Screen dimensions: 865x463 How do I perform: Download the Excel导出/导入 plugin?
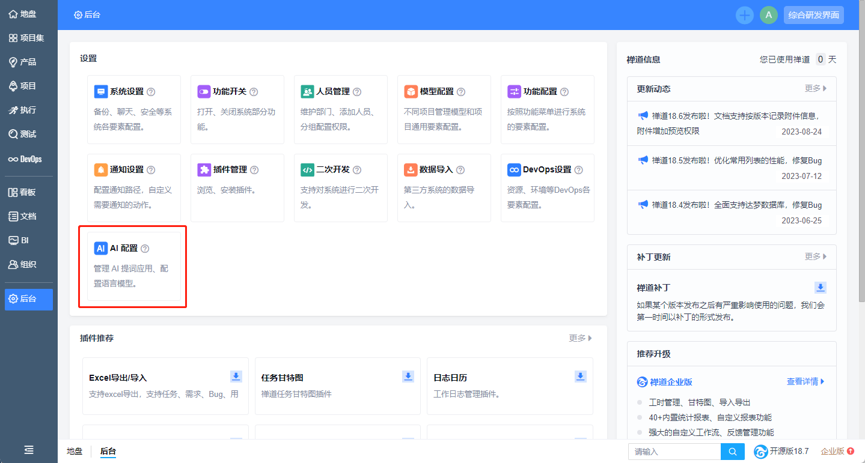pos(236,377)
